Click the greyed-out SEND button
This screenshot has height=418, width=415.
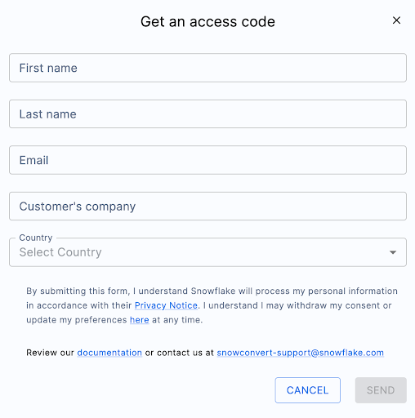[381, 390]
